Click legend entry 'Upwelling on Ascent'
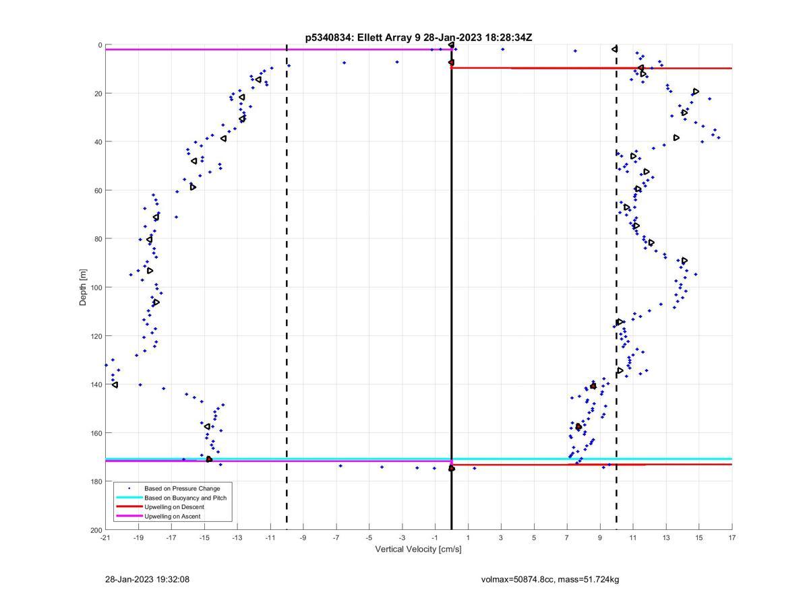 pos(173,517)
